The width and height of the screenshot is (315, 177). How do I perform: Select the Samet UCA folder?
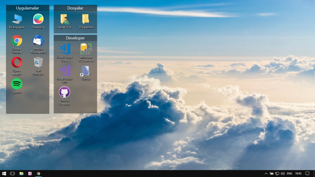(64, 19)
